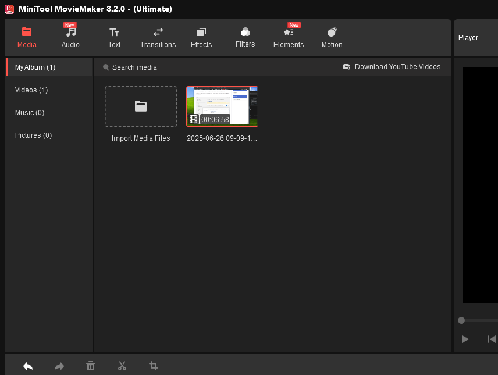
Task: Open Download YouTube Videos link
Action: point(397,67)
